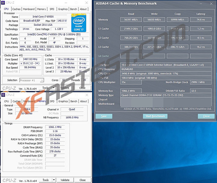Click the NB Frequency value 1699.0 MHz
This screenshot has height=183, width=217.
[x=72, y=118]
